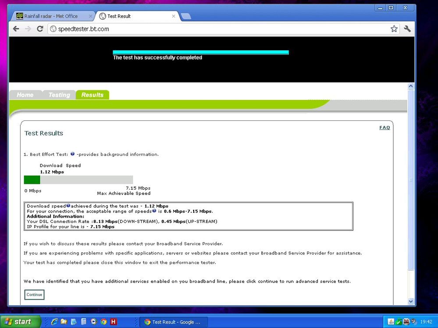Viewport: 438px width, 328px height.
Task: Launch Chrome from quick launch
Action: [x=103, y=321]
